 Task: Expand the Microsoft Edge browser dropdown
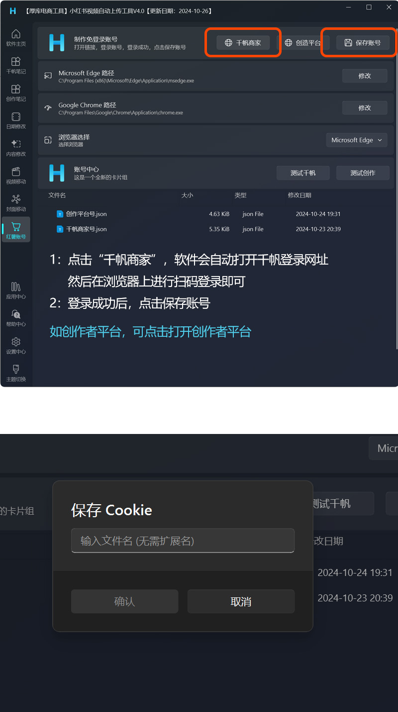pyautogui.click(x=357, y=140)
